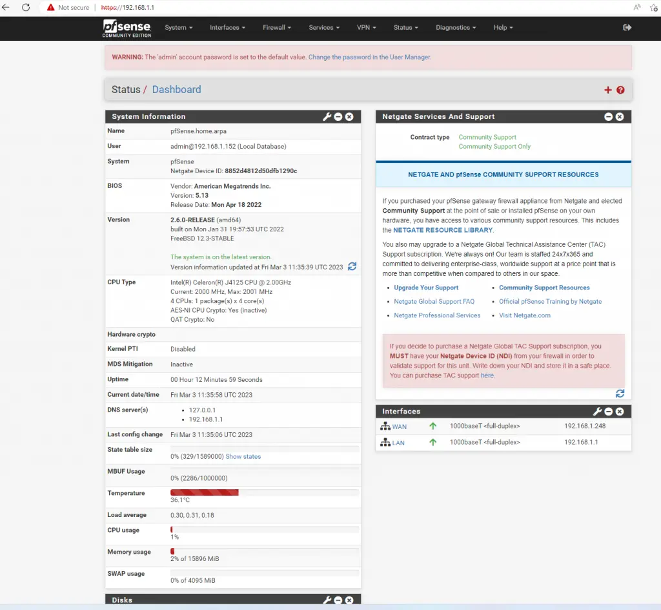The height and width of the screenshot is (610, 661).
Task: Minimize Netgate Services And Support widget
Action: pos(608,117)
